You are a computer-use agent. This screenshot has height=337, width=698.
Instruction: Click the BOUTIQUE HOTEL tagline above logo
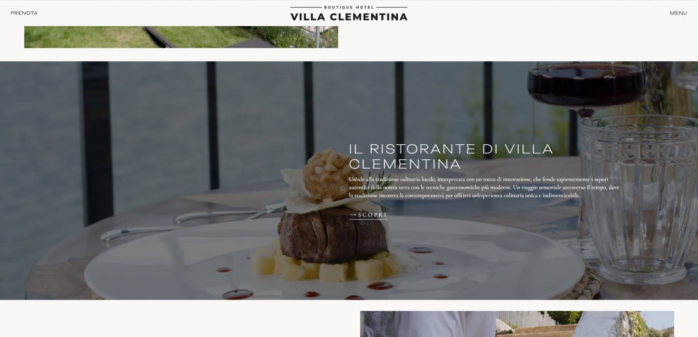point(349,7)
